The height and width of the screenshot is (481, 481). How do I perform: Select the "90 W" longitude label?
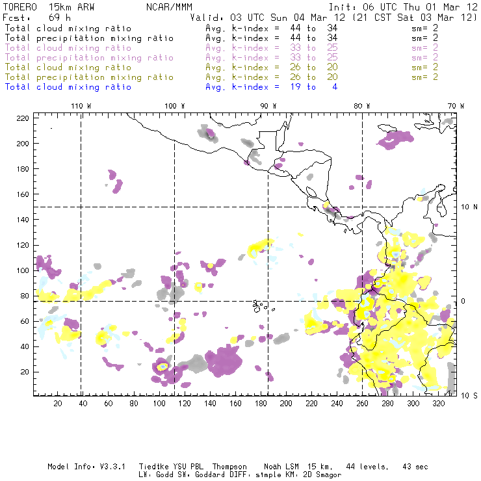pos(268,106)
